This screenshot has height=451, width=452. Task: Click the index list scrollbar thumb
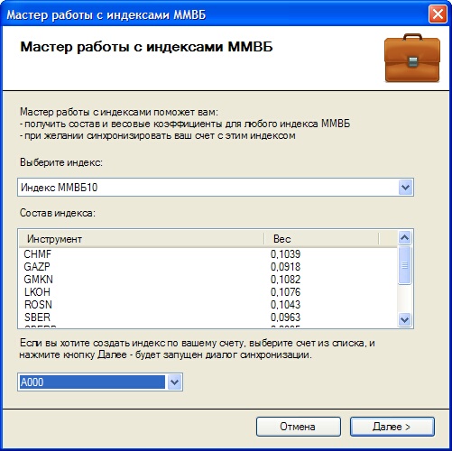tap(404, 265)
